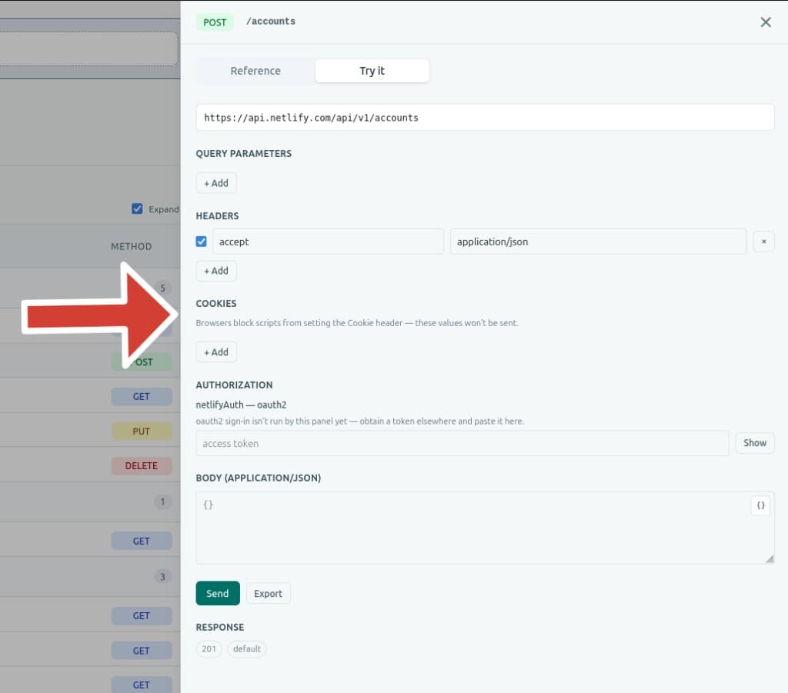Grab the body textarea resize handle
This screenshot has height=693, width=788.
[x=770, y=559]
